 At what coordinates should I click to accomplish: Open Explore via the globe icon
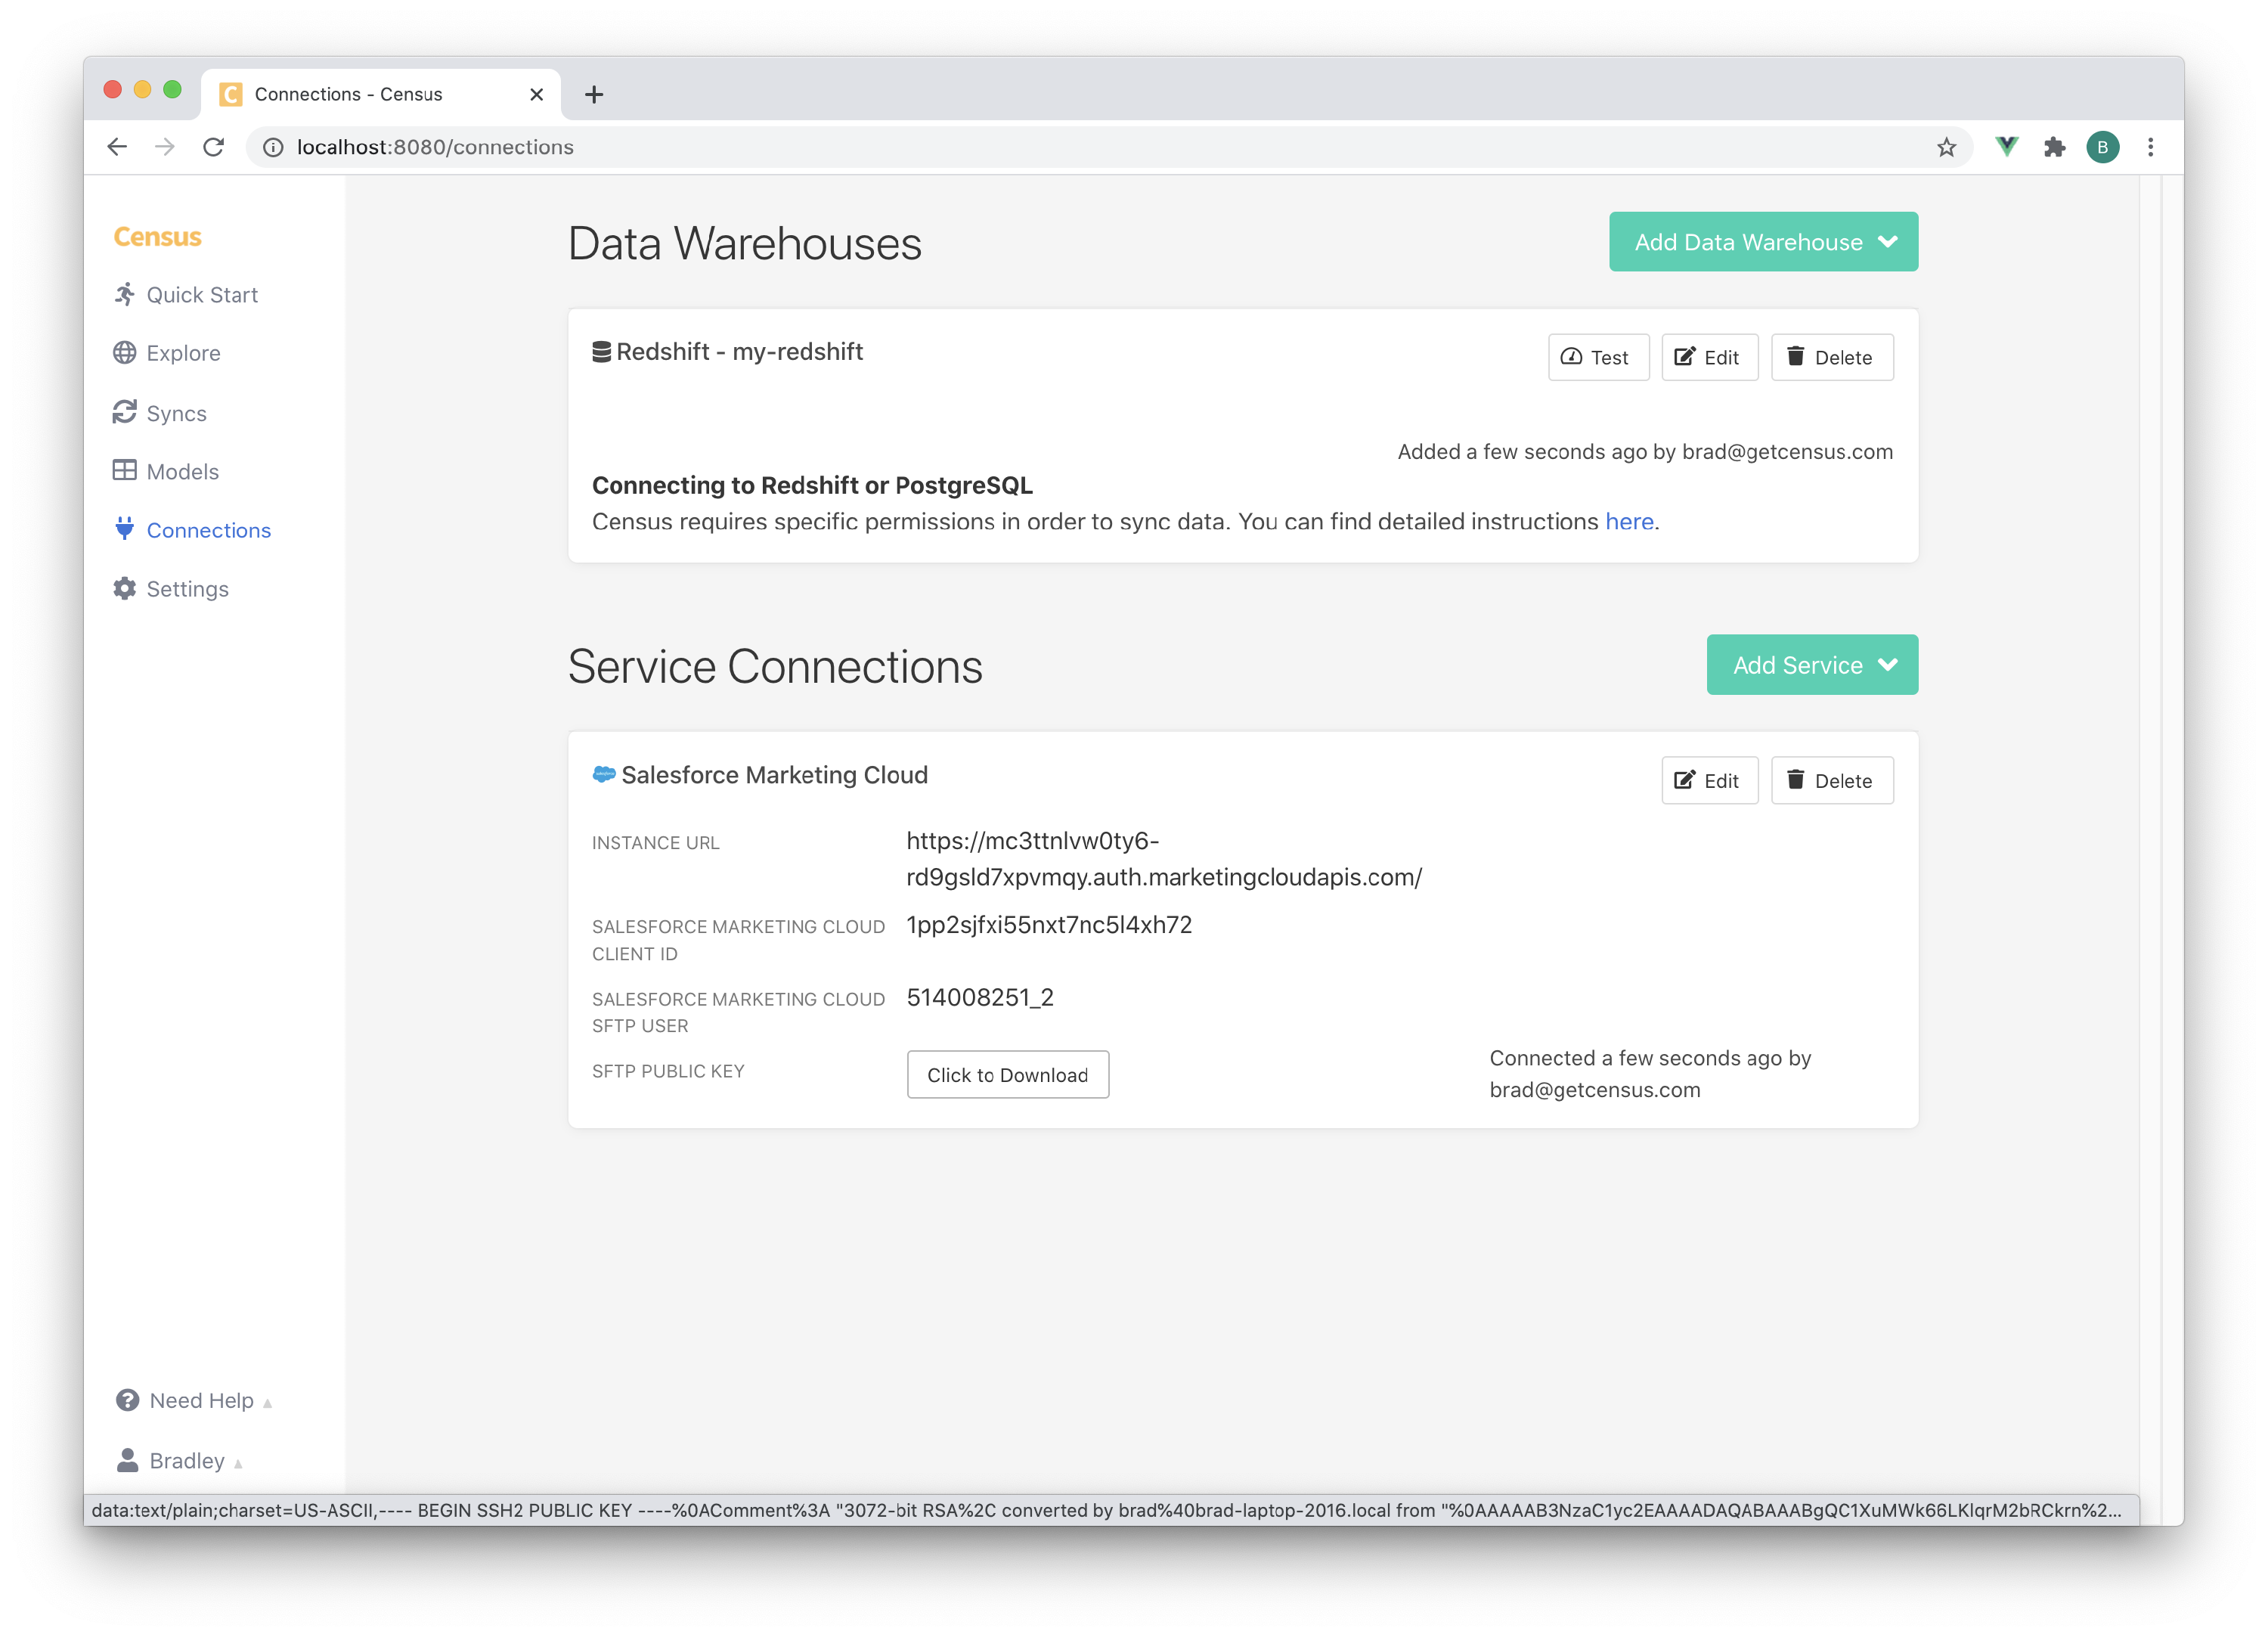[x=124, y=353]
